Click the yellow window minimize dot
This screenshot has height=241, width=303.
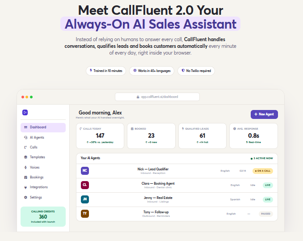27,97
